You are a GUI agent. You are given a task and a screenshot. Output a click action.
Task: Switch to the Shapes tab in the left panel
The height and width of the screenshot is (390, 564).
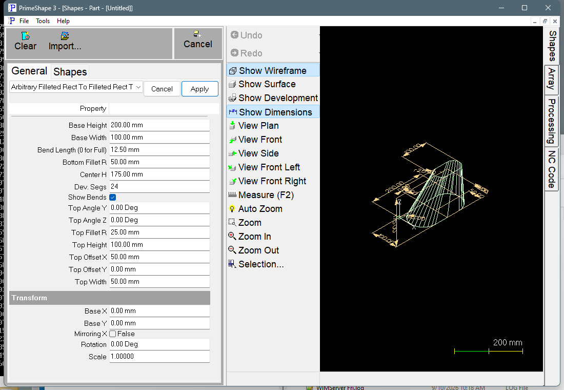tap(70, 72)
